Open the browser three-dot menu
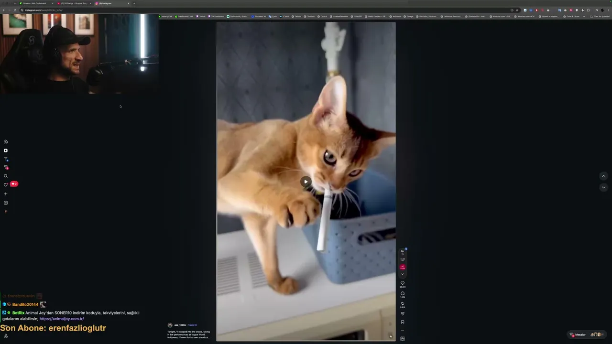The image size is (612, 344). pos(608,10)
